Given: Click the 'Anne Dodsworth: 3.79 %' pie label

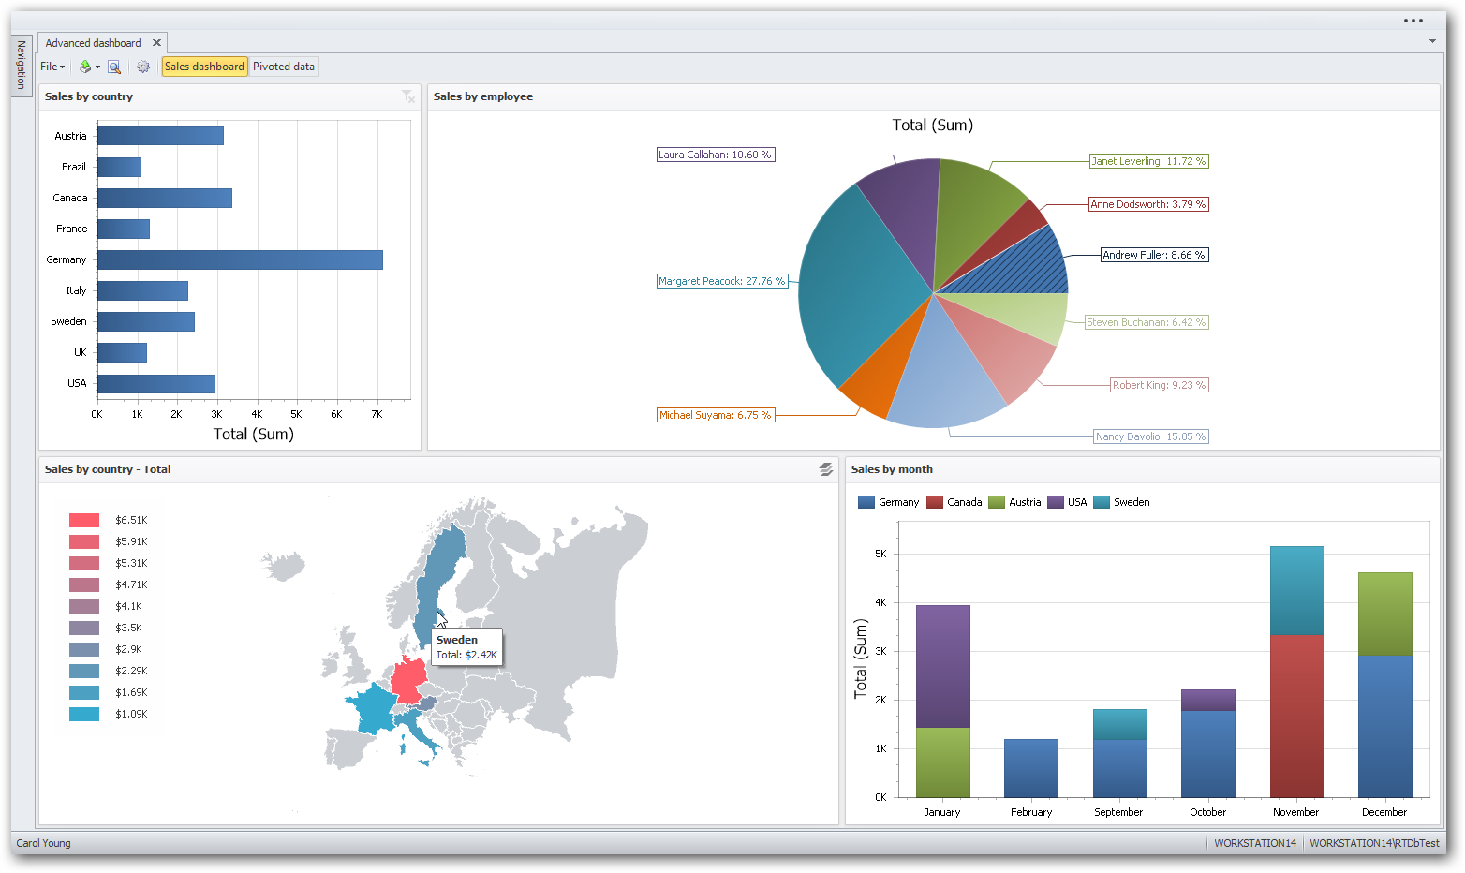Looking at the screenshot, I should (x=1148, y=204).
